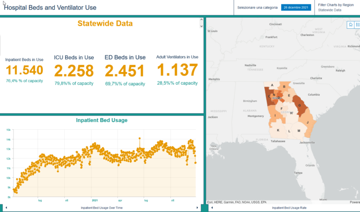The height and width of the screenshot is (212, 360).
Task: Click the map home extent icon
Action: [351, 25]
